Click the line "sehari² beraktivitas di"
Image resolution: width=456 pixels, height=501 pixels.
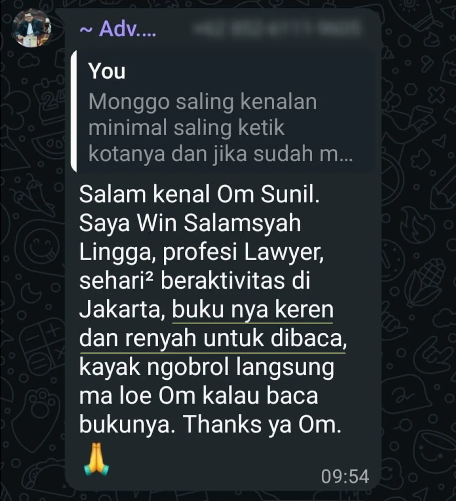click(195, 281)
